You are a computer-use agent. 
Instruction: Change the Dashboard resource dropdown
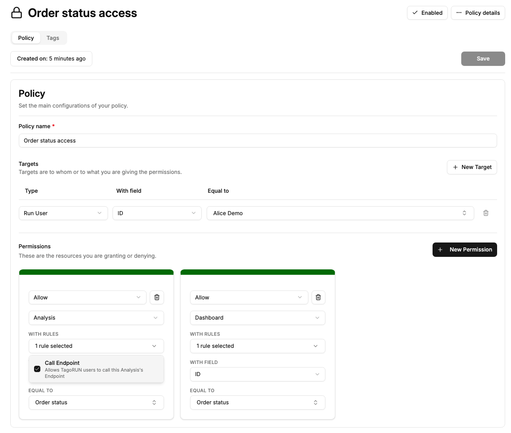tap(257, 318)
